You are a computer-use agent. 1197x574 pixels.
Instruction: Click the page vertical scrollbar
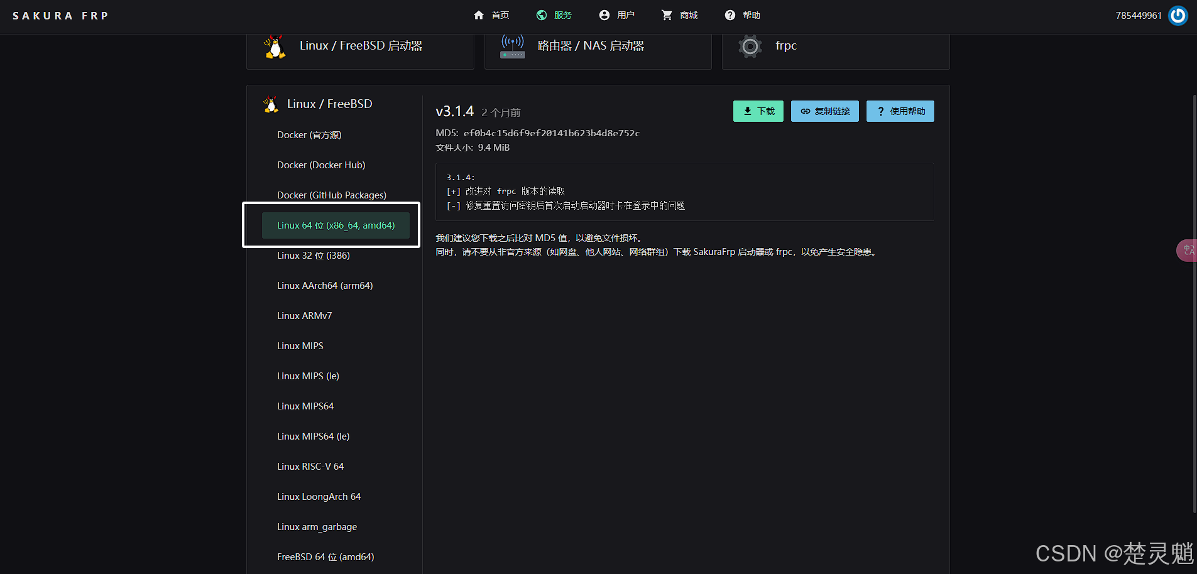point(1194,303)
